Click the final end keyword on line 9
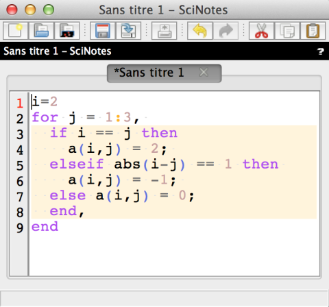The width and height of the screenshot is (329, 307). (45, 227)
